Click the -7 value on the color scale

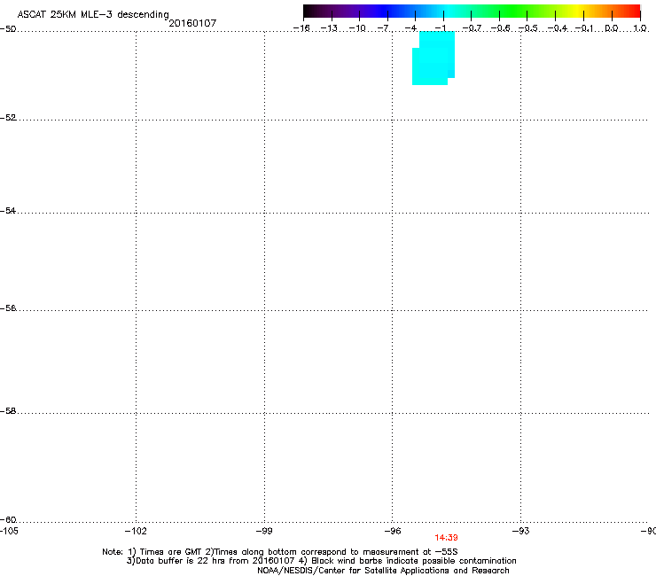coord(383,28)
